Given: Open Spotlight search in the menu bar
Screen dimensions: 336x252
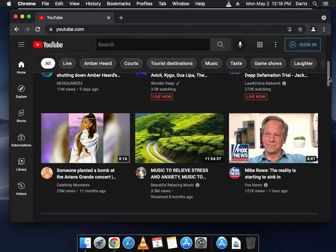Looking at the screenshot, I should 315,4.
